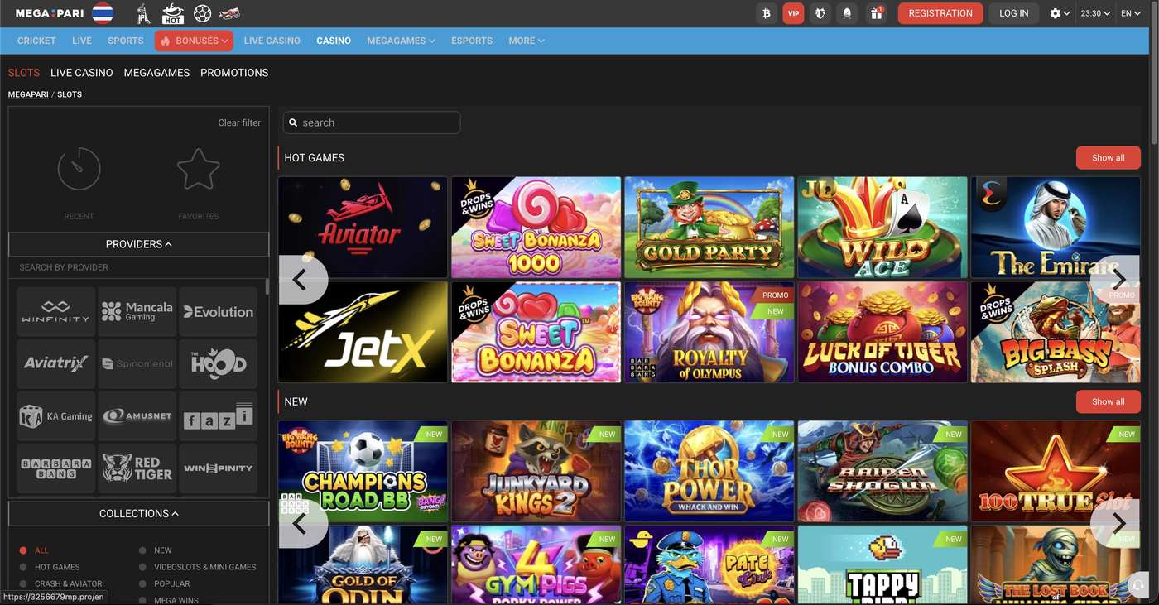Expand MEGAGAMES dropdown in blue navigation bar
The height and width of the screenshot is (605, 1159).
401,41
